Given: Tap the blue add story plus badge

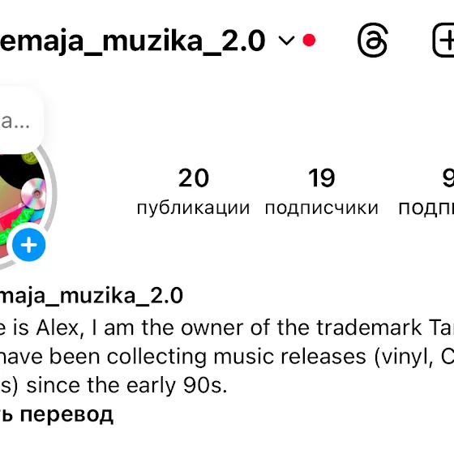Looking at the screenshot, I should [29, 245].
